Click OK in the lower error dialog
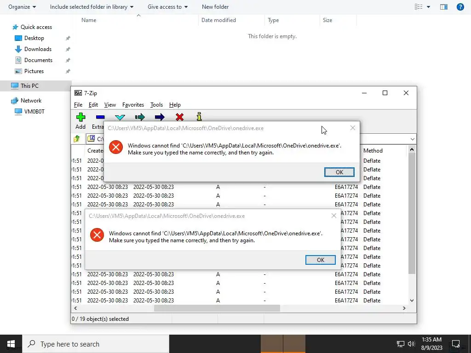471x353 pixels. [x=321, y=260]
